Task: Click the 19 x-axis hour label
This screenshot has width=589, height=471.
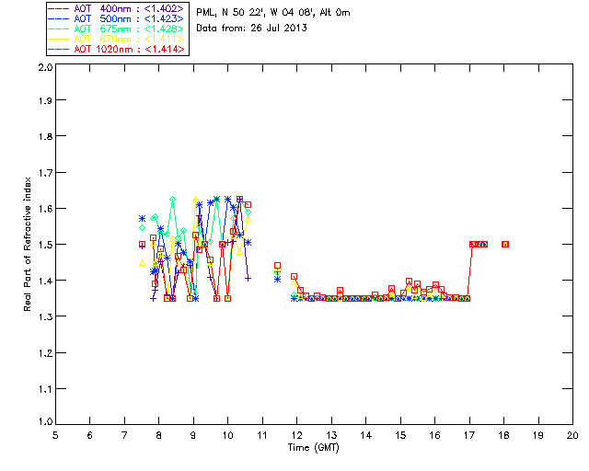Action: (x=538, y=435)
